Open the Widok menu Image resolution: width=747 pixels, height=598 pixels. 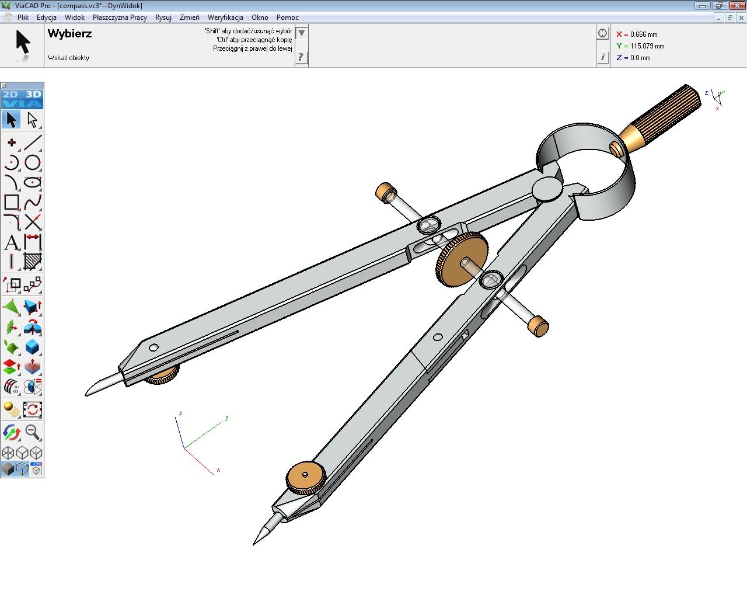(75, 18)
